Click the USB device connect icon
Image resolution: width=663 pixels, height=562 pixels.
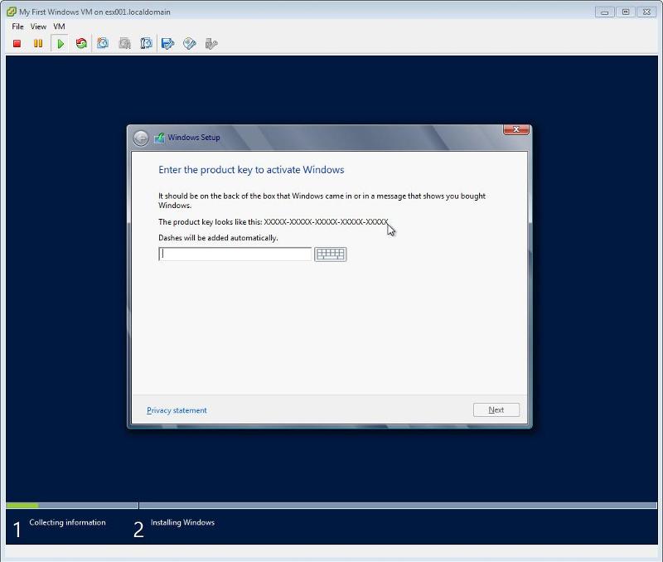tap(211, 44)
